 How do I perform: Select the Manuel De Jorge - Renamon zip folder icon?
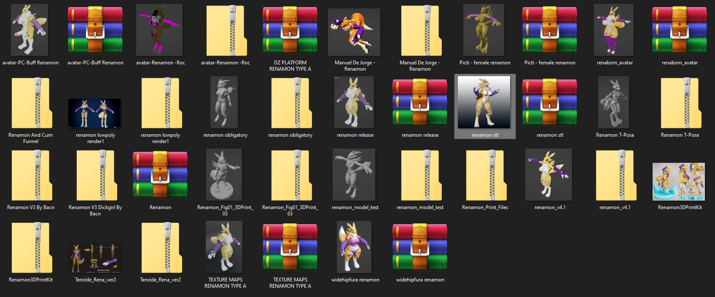[x=421, y=30]
